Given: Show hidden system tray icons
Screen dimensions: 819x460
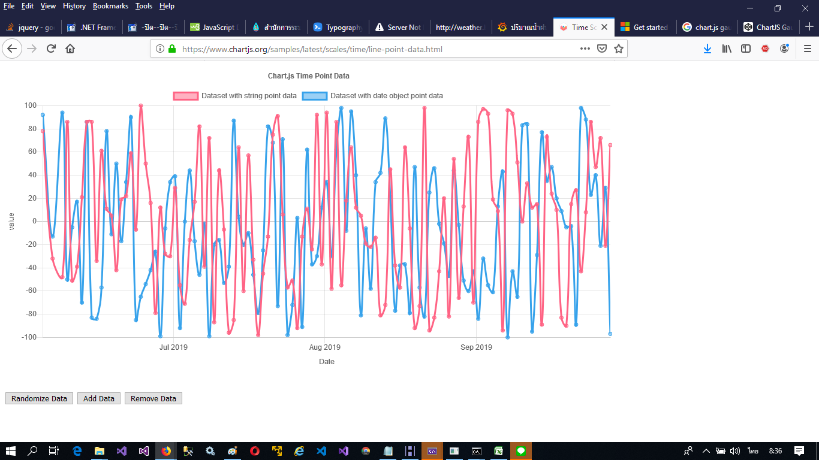Looking at the screenshot, I should pos(706,451).
